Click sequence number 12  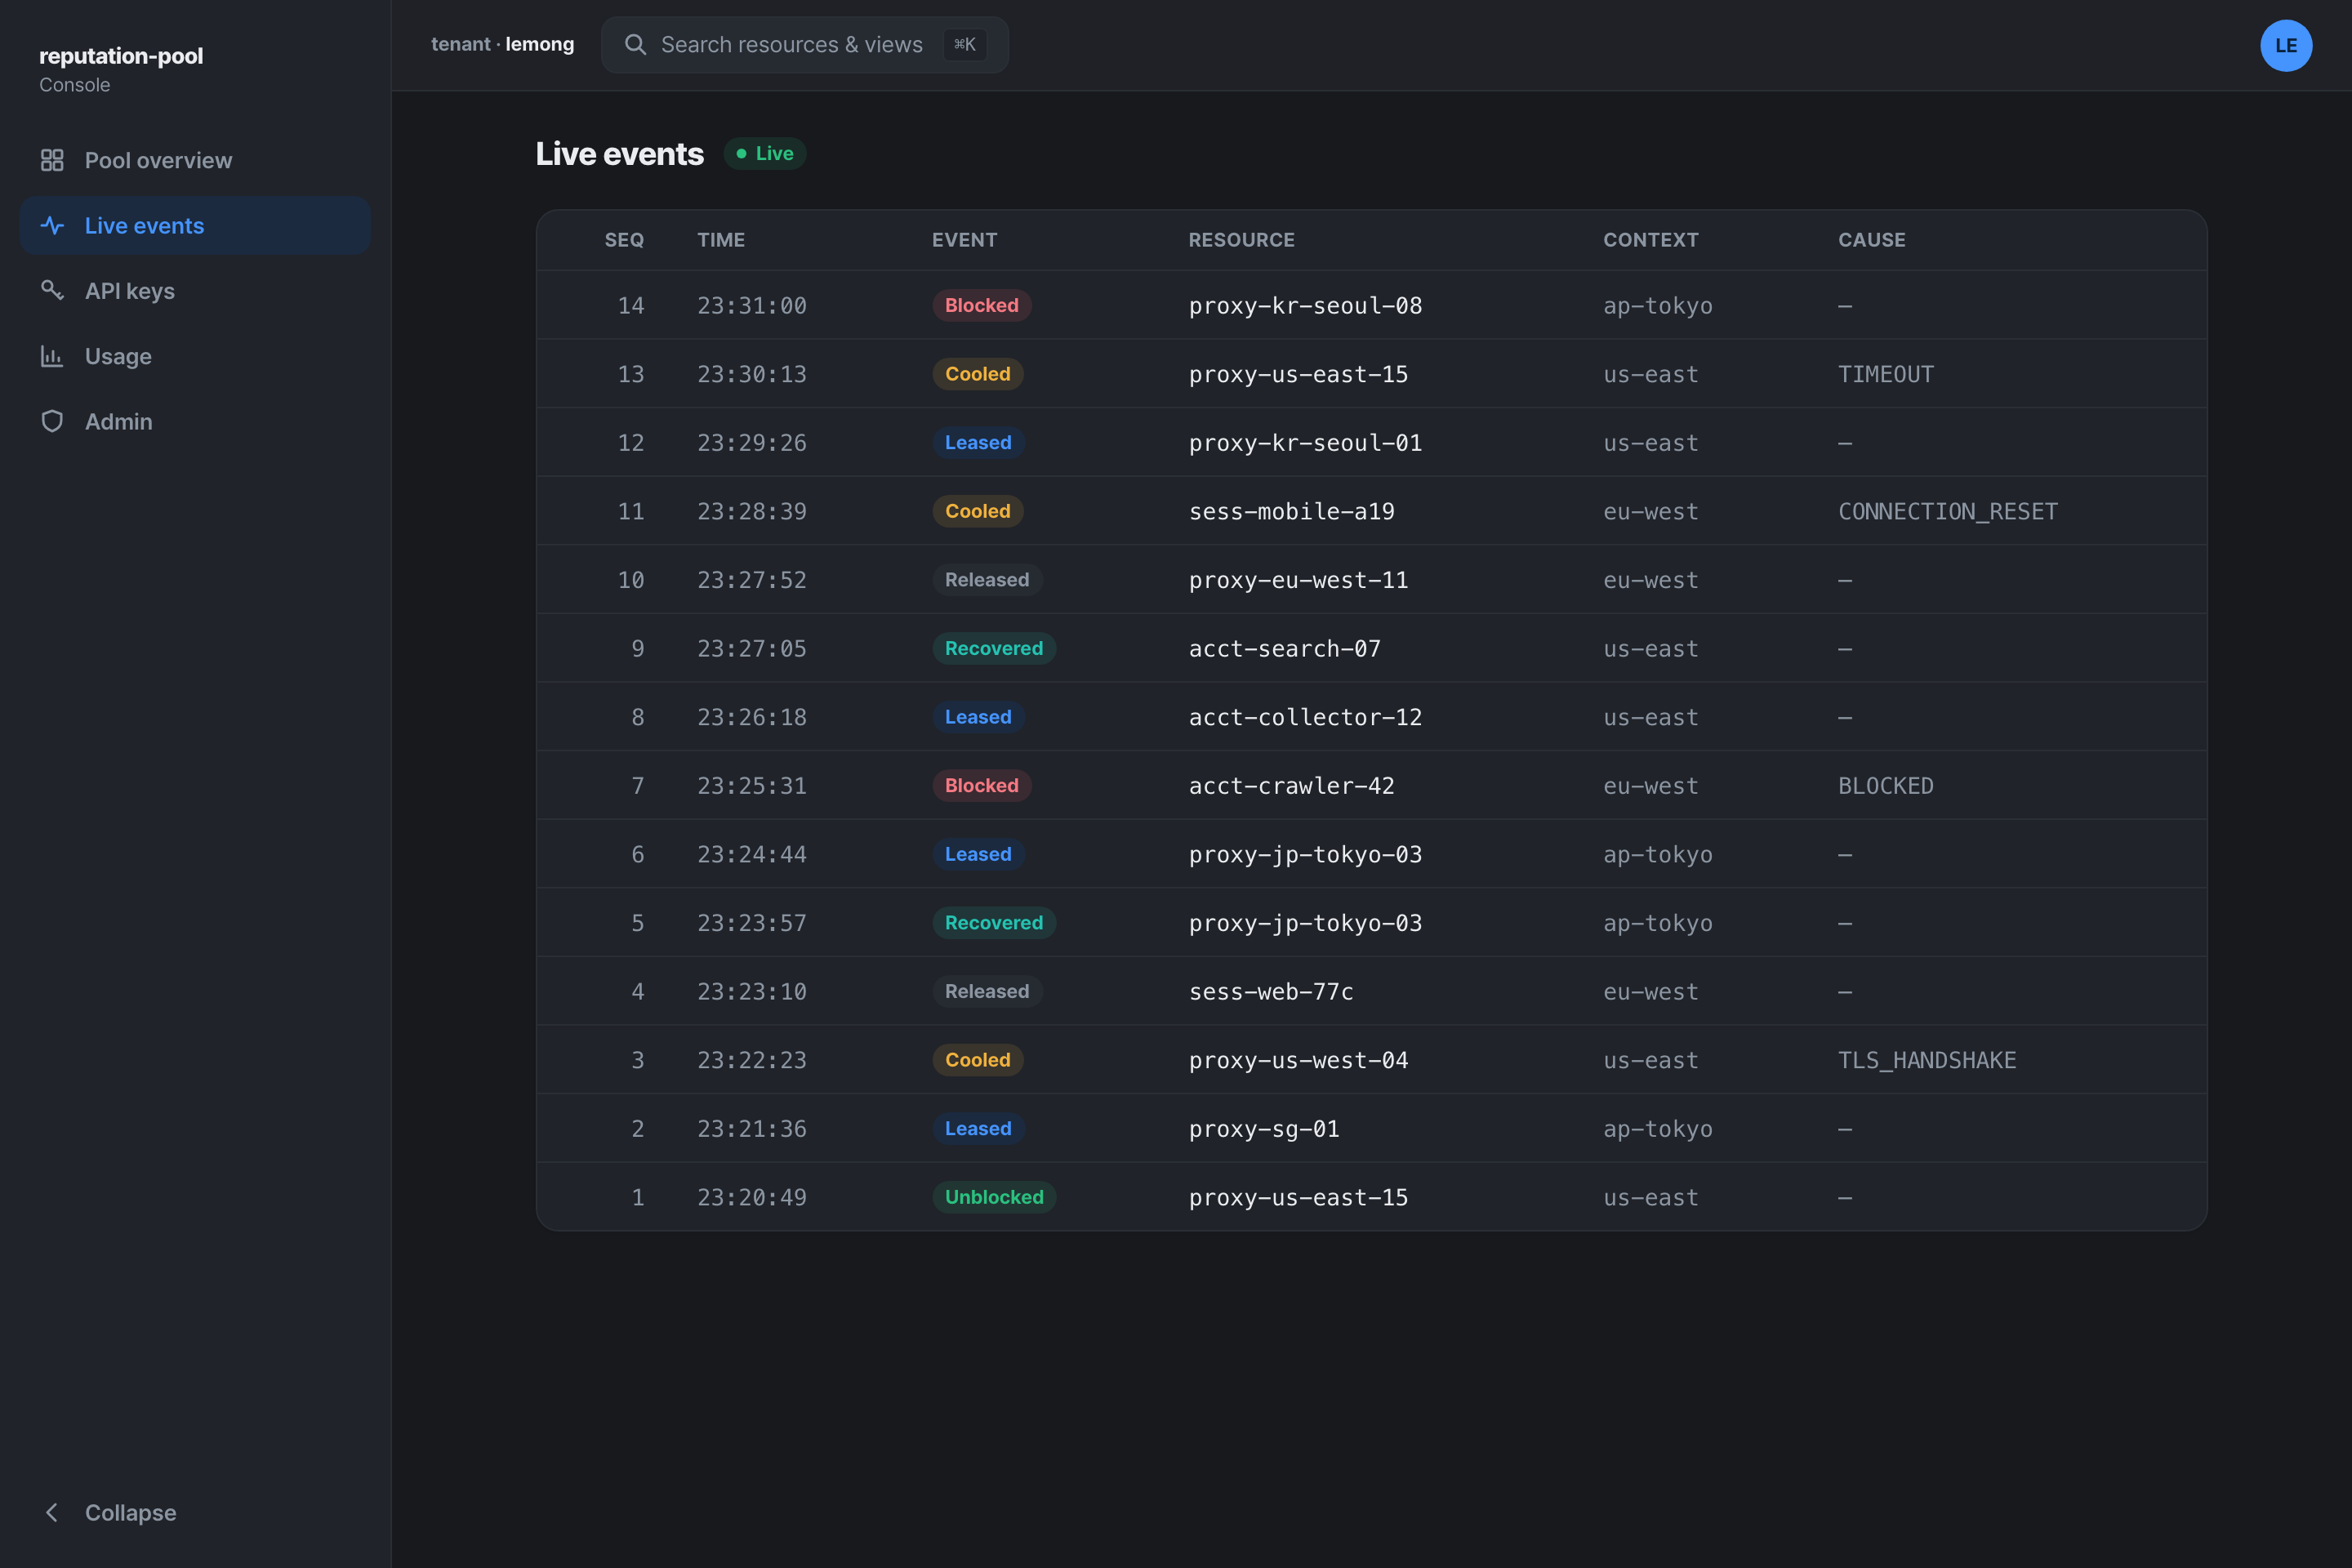point(631,443)
